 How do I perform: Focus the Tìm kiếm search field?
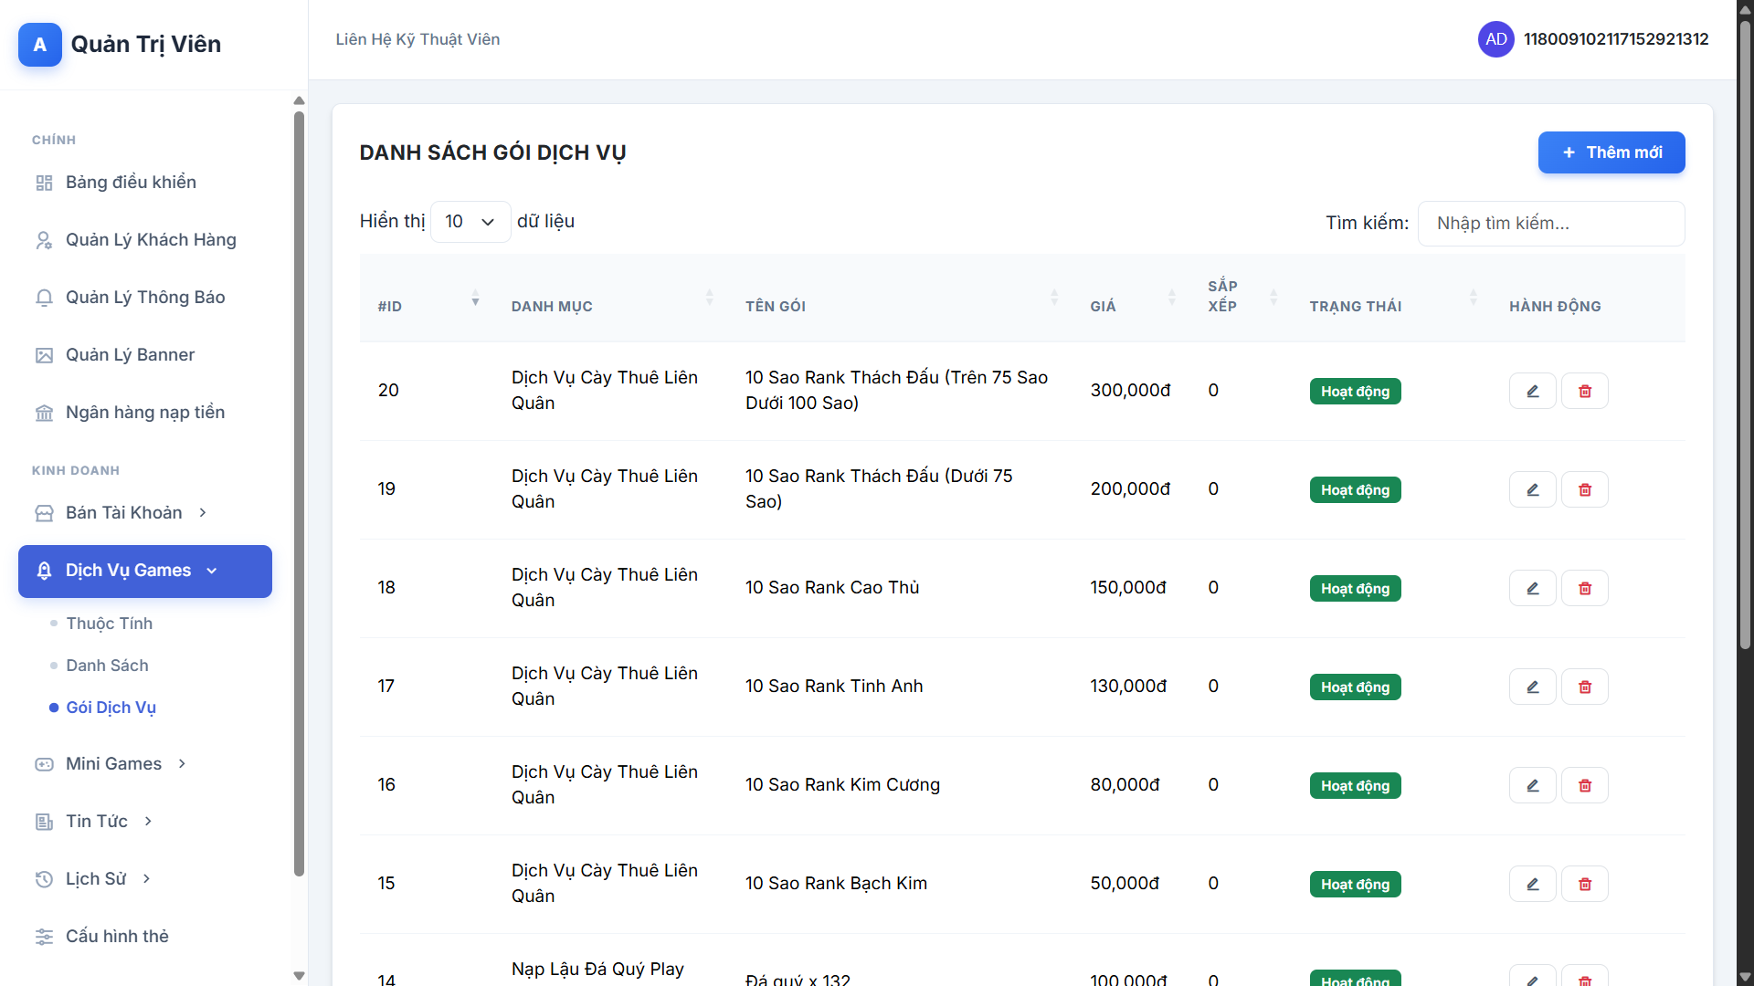[1550, 224]
